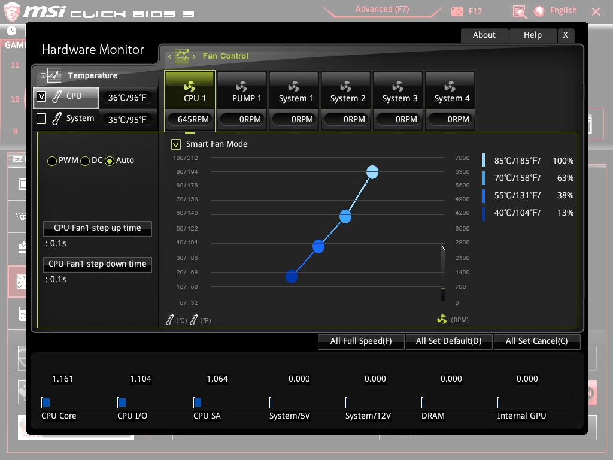Toggle the Smart Fan Mode checkbox
613x460 pixels.
[x=176, y=144]
